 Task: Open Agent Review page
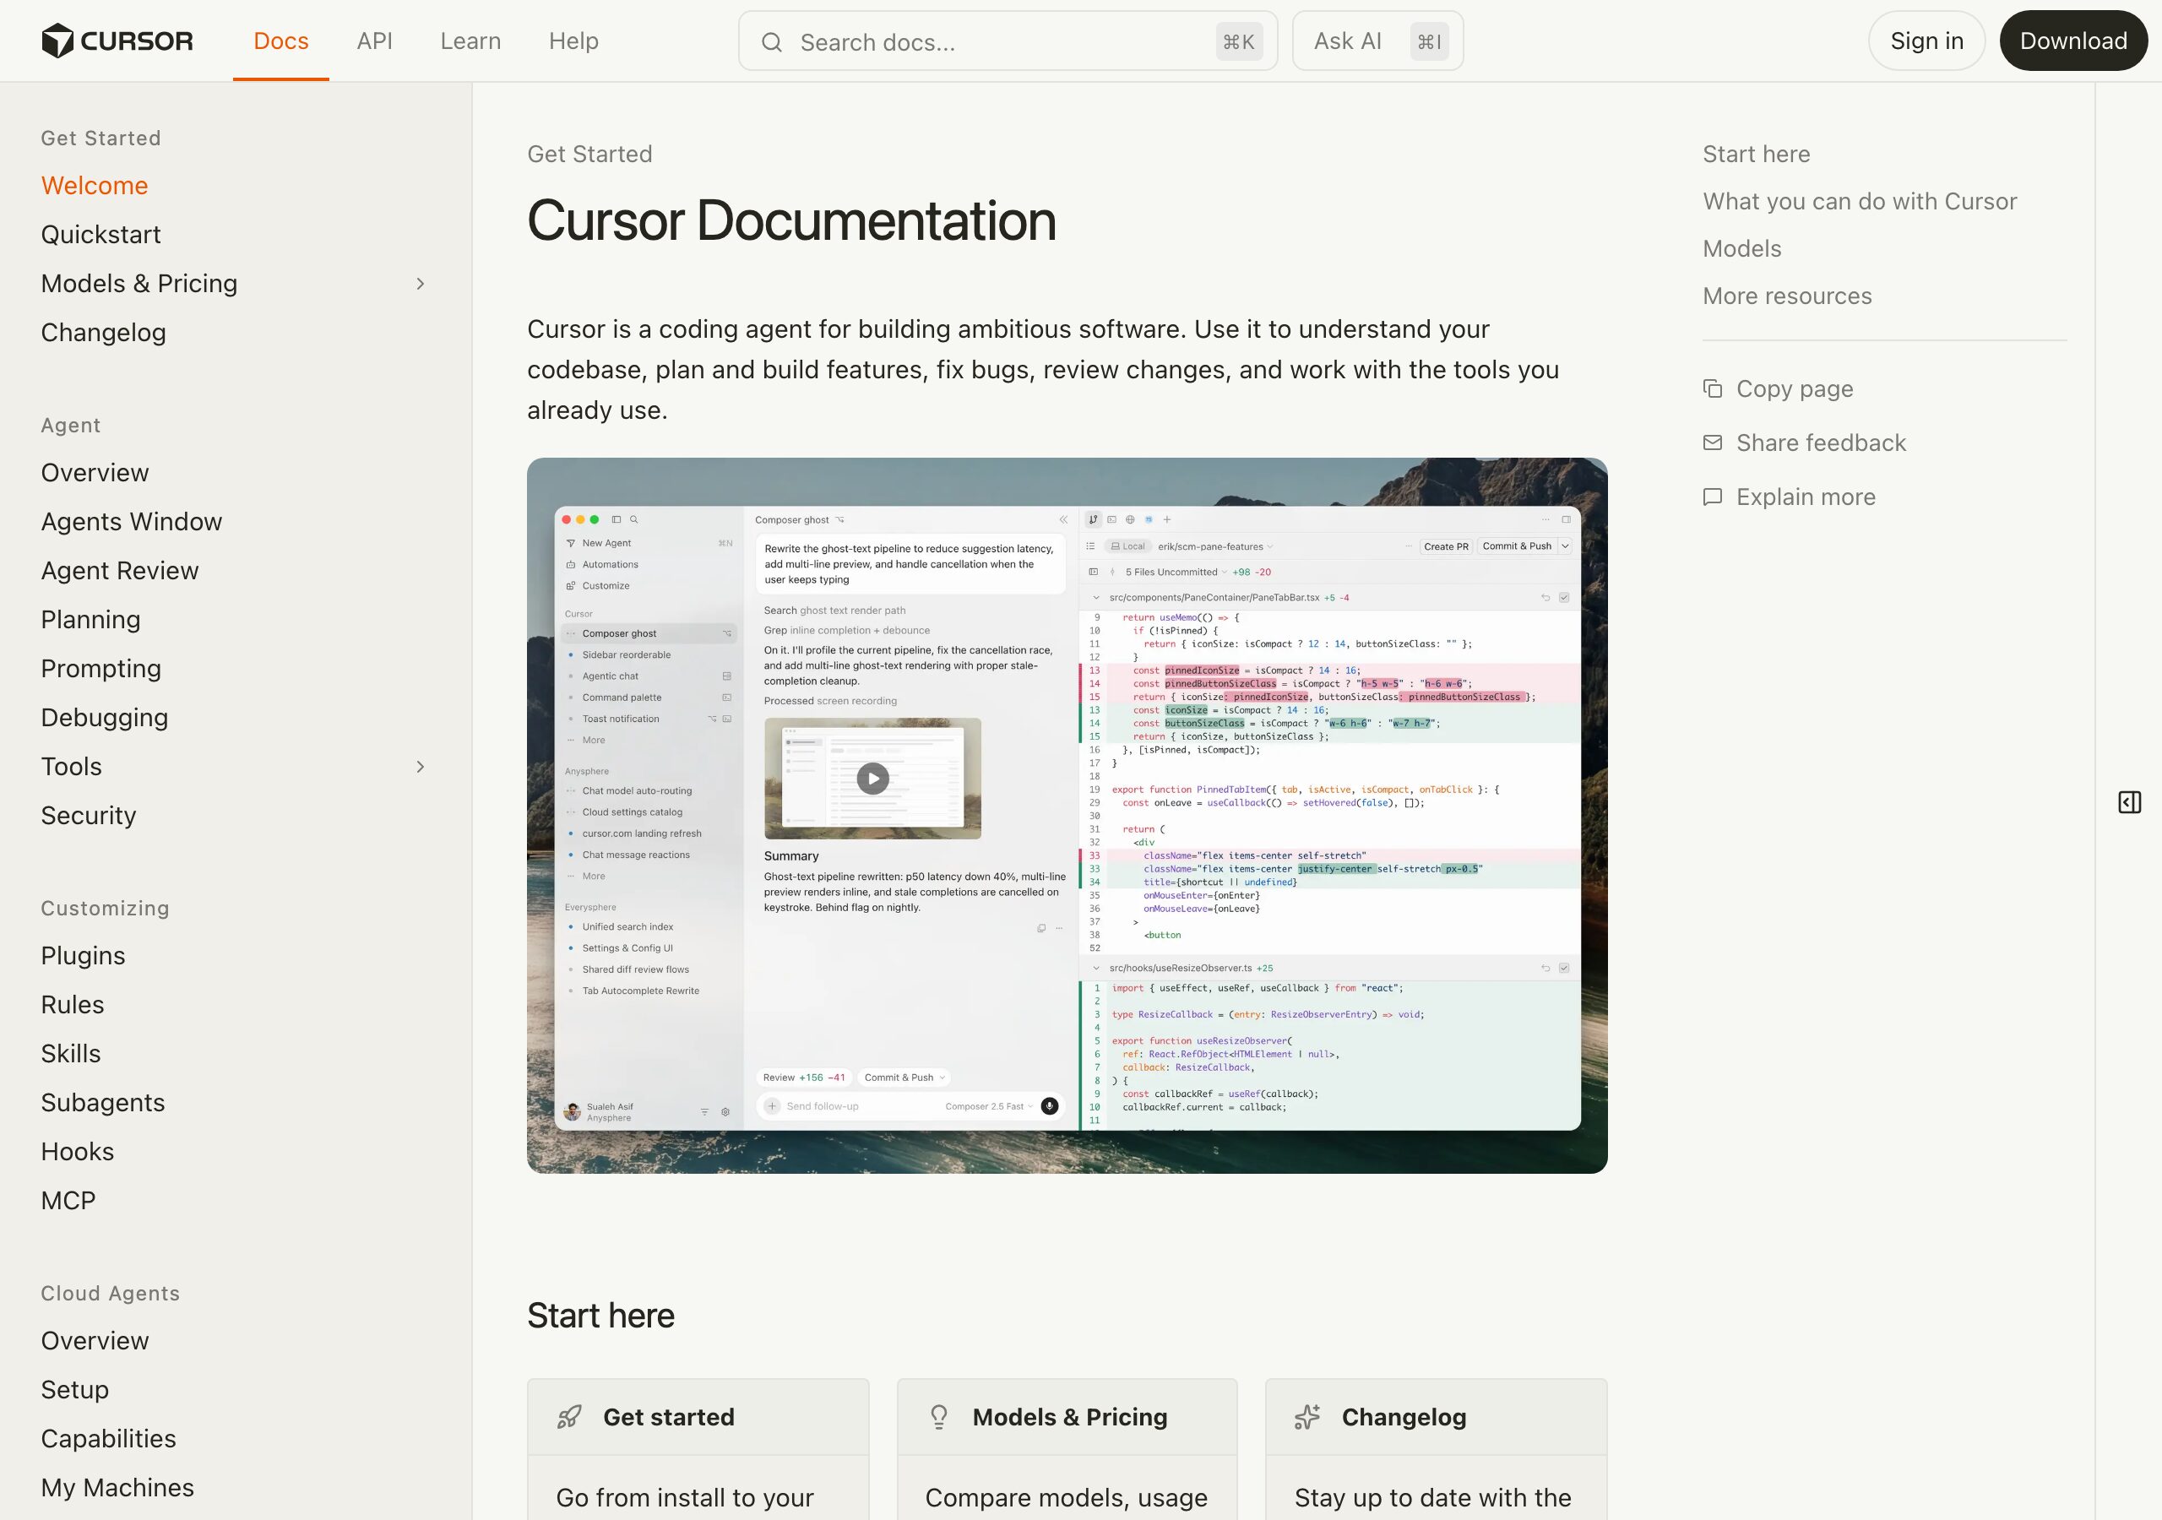[120, 572]
